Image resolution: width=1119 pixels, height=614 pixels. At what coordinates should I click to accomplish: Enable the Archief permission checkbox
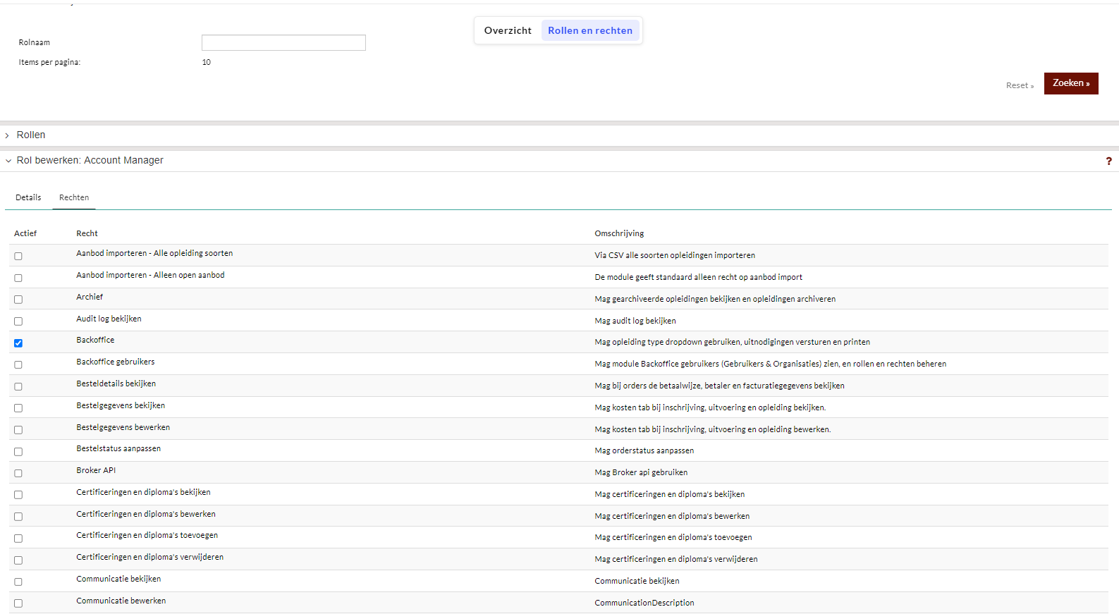(x=18, y=300)
